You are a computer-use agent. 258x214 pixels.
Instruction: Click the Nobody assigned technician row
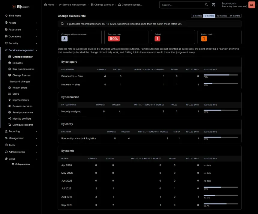point(150,111)
